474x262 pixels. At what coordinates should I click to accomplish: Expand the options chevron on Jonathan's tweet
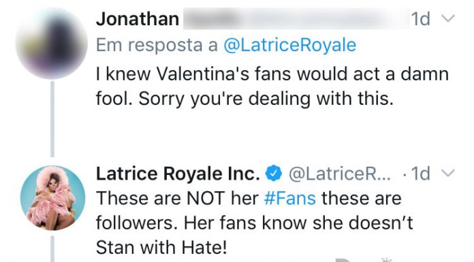[x=448, y=18]
